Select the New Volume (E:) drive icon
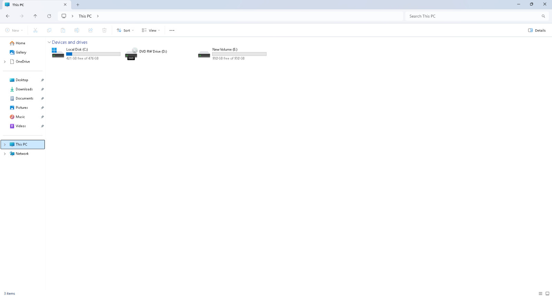Image resolution: width=552 pixels, height=297 pixels. (x=204, y=55)
